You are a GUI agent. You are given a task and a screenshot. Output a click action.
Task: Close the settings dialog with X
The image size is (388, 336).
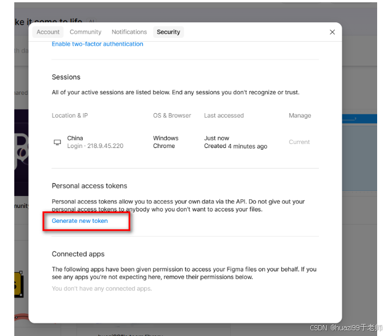(332, 32)
